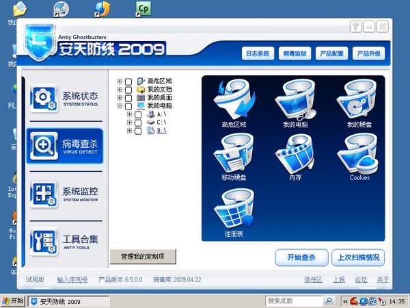Image resolution: width=410 pixels, height=308 pixels.
Task: Expand the D:\ drive node
Action: tap(129, 131)
